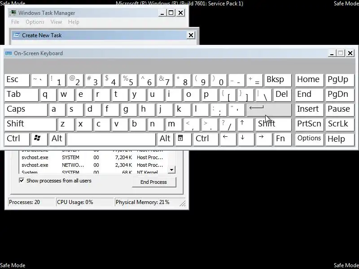Image resolution: width=359 pixels, height=269 pixels.
Task: Tap the tilde backtick key
Action: 39,81
